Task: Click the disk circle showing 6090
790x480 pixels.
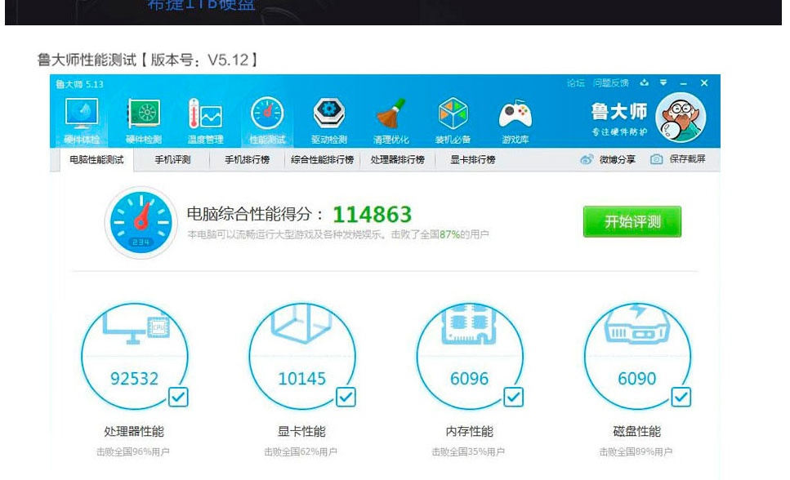Action: click(x=637, y=356)
